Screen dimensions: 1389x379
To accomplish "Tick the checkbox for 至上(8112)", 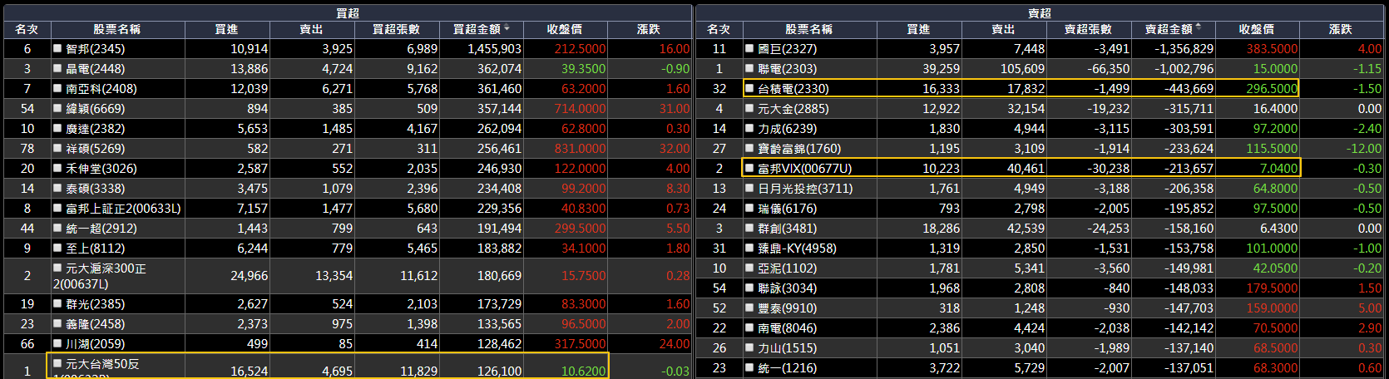I will pyautogui.click(x=57, y=249).
